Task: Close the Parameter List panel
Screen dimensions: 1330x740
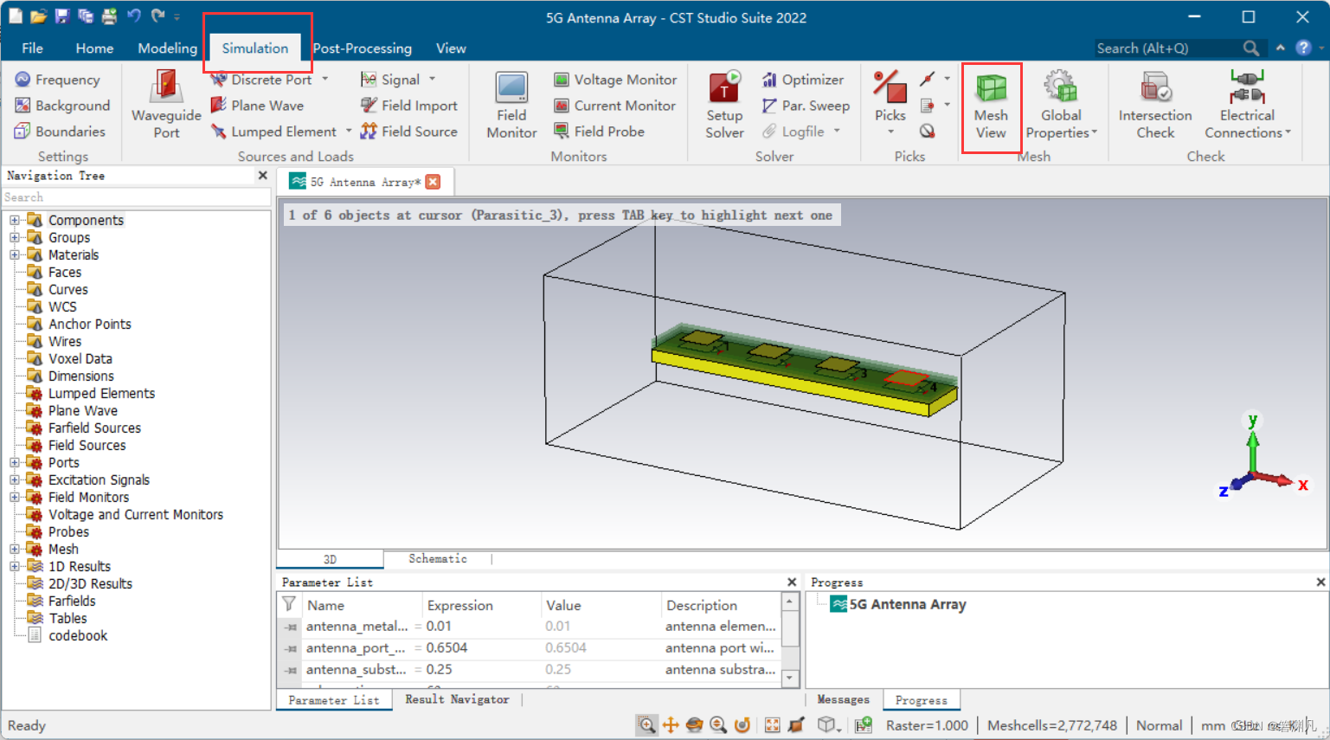Action: click(x=792, y=582)
